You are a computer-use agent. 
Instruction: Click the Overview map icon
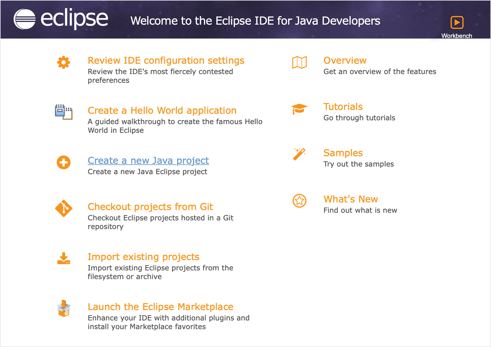click(299, 63)
